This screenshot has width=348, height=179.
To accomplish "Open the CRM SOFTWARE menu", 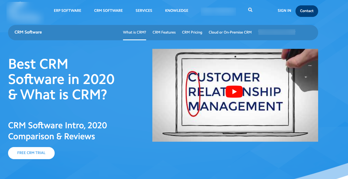I will (x=108, y=11).
